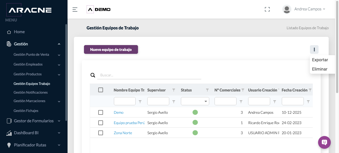Click filter icon in Nº Comerciales header
339x153 pixels.
pos(243,90)
